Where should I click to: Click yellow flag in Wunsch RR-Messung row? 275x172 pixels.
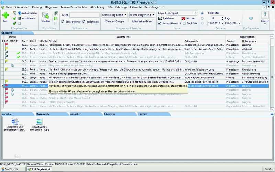point(7,49)
